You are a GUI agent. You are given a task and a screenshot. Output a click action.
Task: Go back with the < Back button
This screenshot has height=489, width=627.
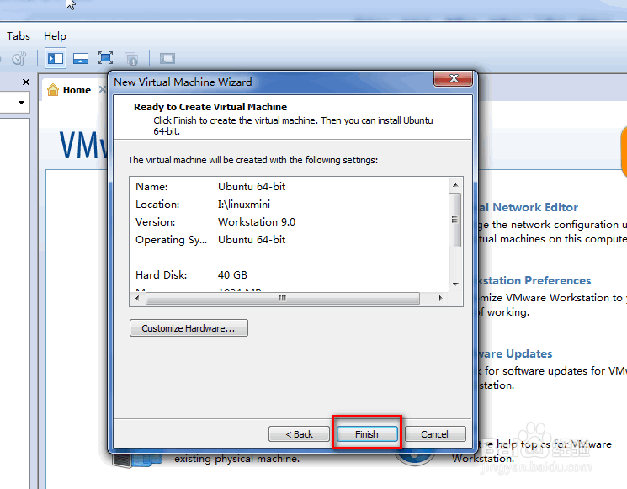(299, 433)
